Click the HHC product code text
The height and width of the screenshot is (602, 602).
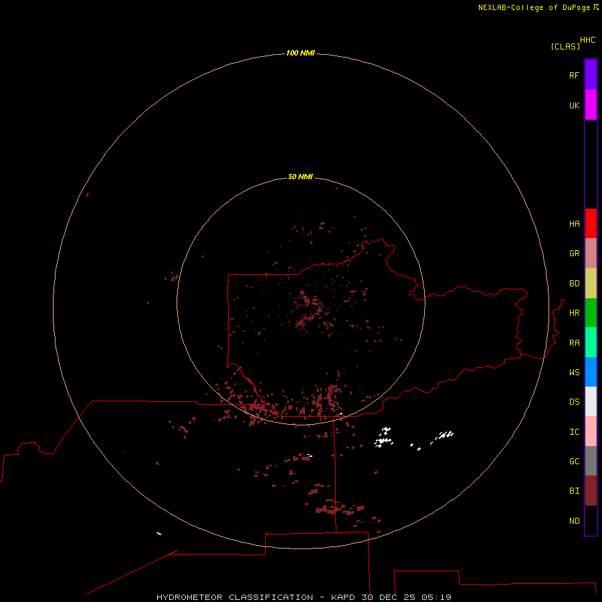point(587,40)
